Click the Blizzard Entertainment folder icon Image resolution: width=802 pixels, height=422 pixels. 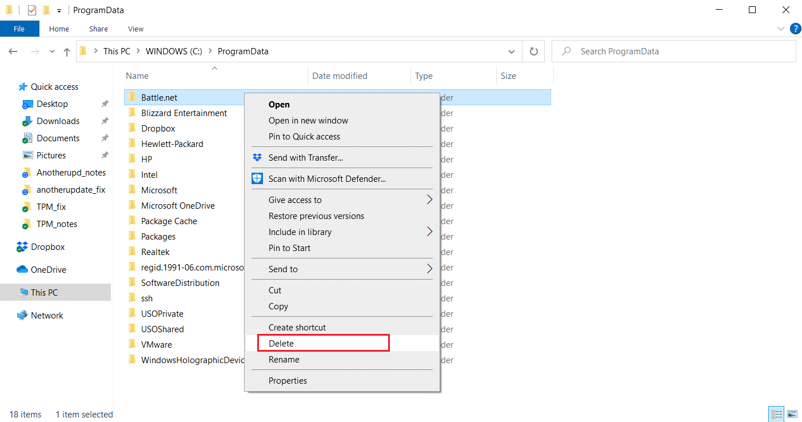click(x=132, y=113)
